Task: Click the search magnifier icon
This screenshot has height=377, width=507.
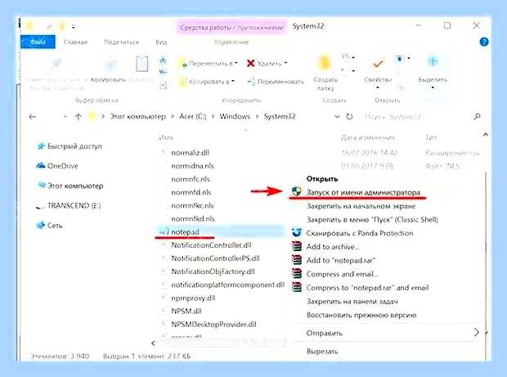Action: (477, 116)
